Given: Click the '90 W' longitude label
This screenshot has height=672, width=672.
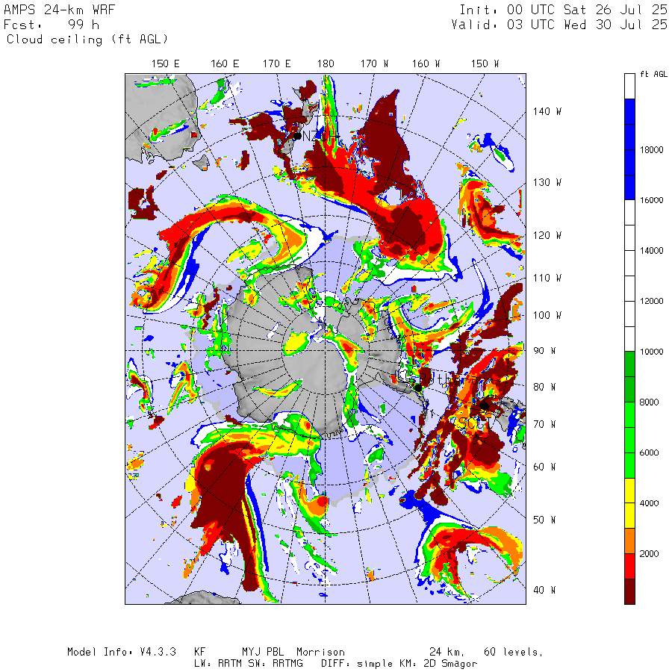Looking at the screenshot, I should pyautogui.click(x=544, y=351).
